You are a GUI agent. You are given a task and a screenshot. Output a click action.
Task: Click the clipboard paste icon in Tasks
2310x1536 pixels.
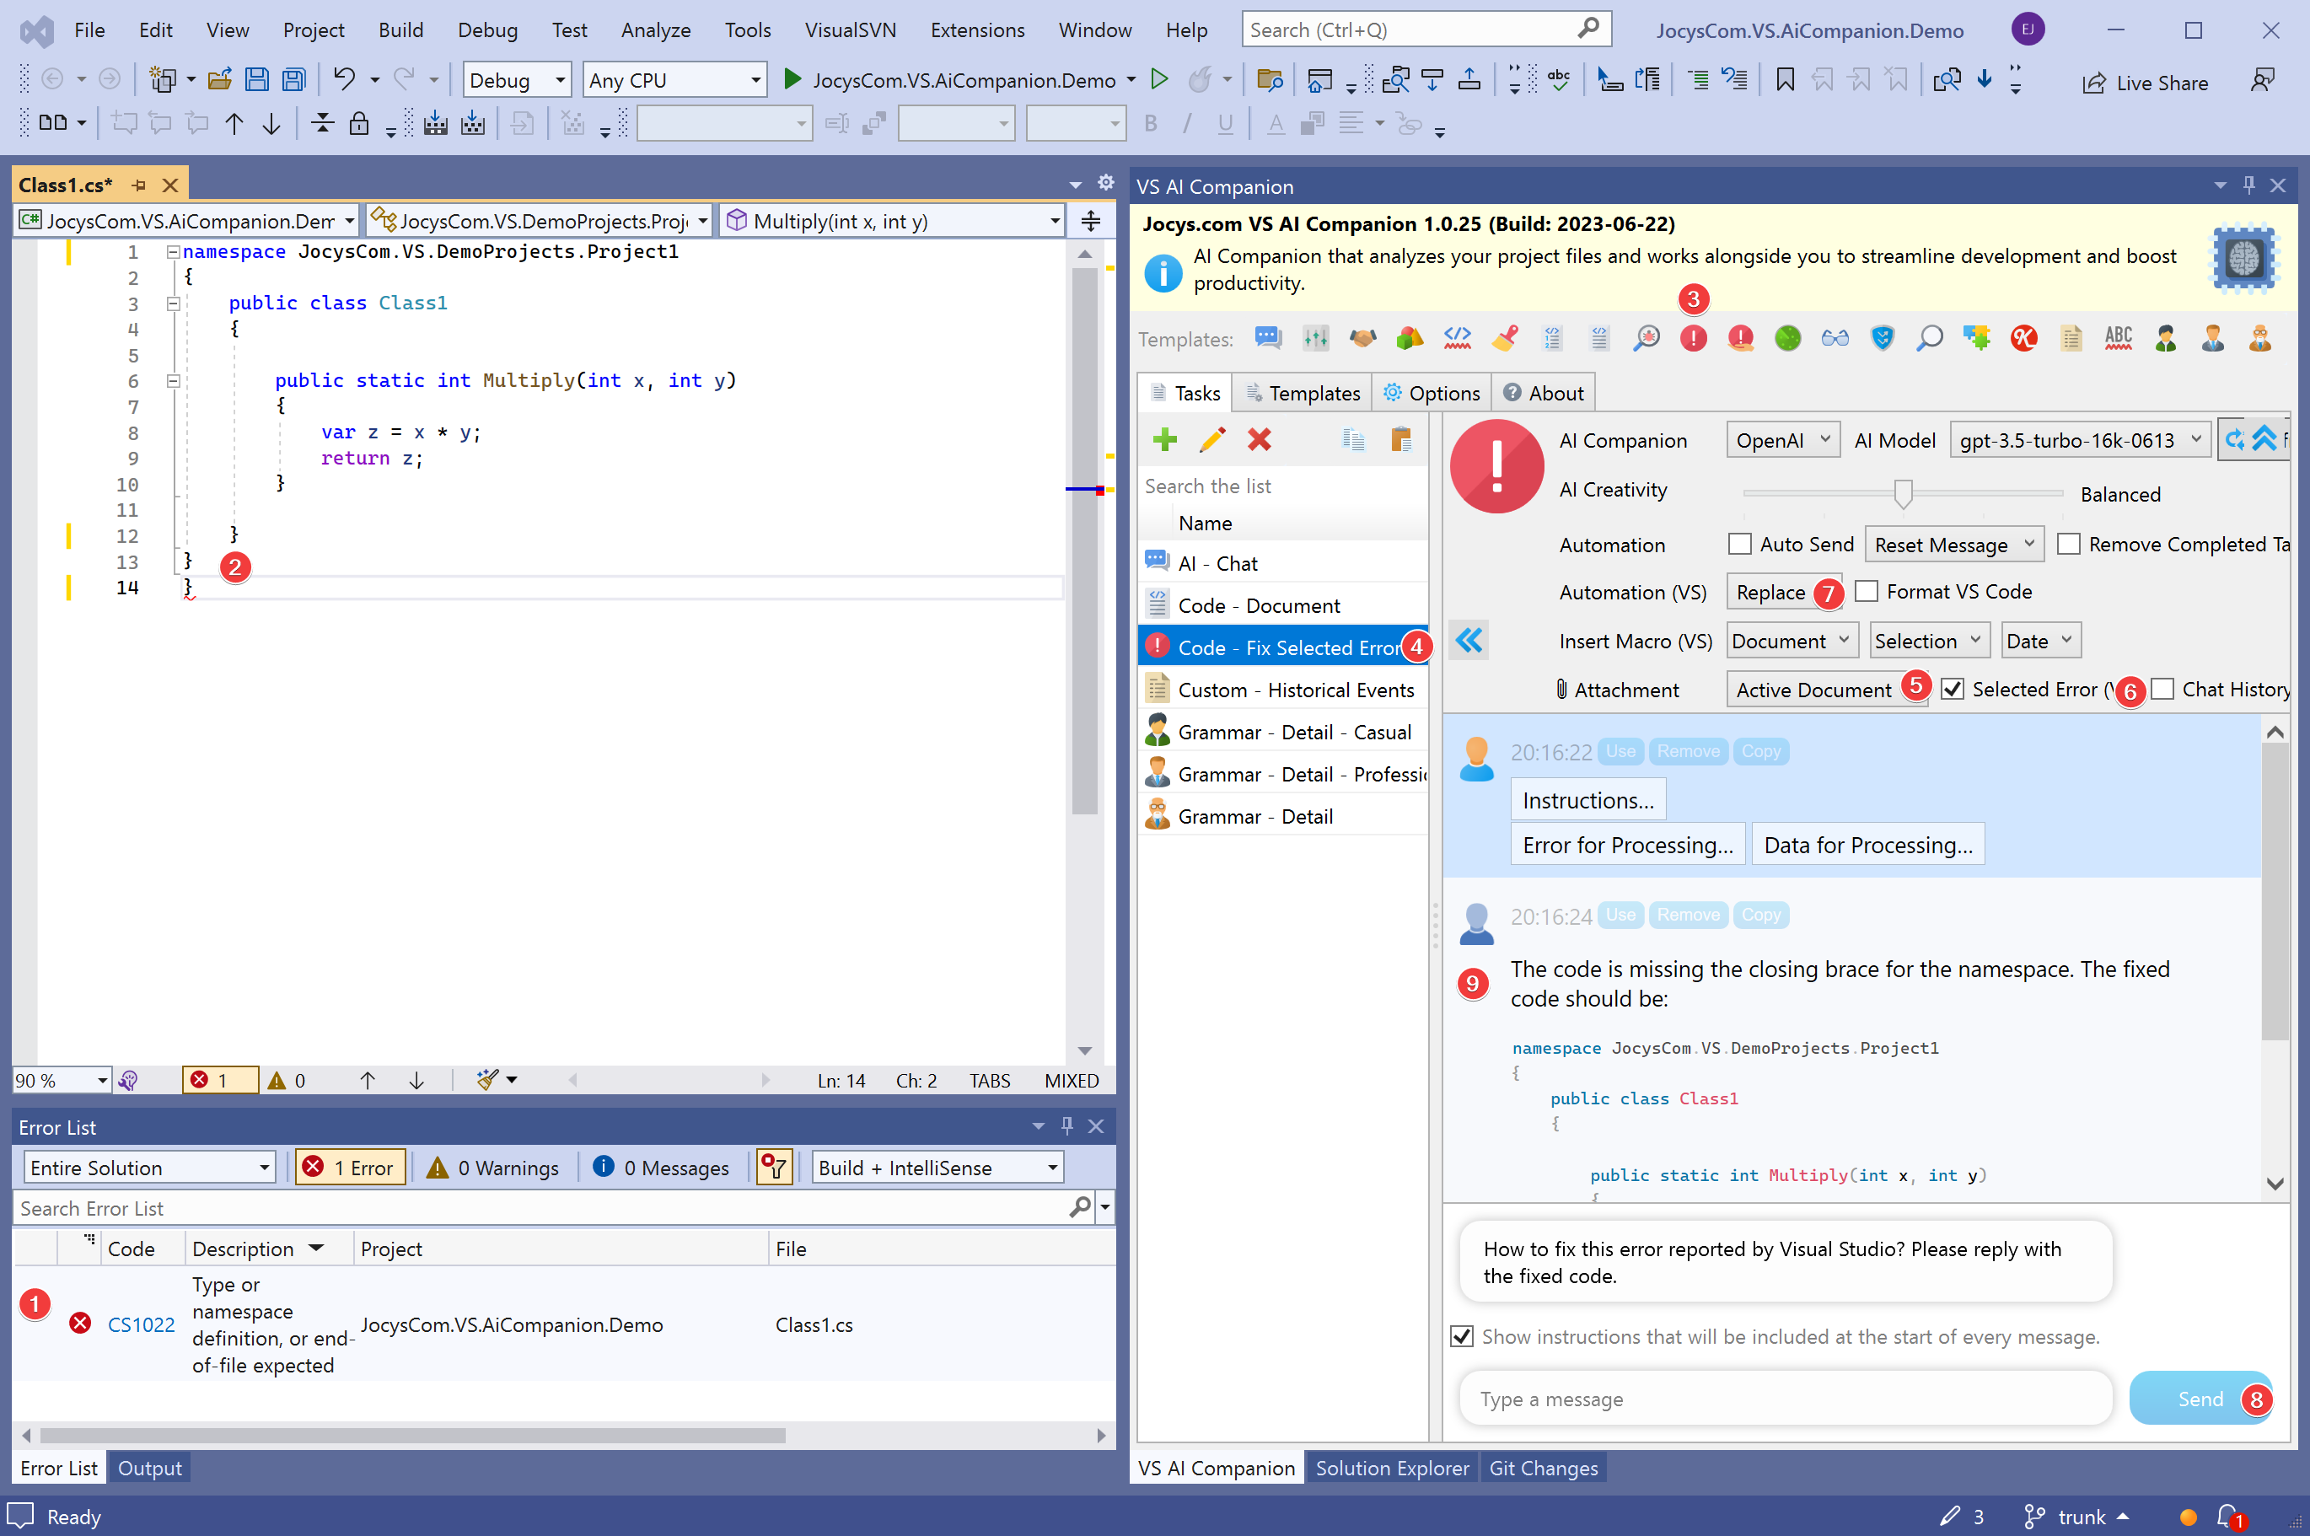1401,440
